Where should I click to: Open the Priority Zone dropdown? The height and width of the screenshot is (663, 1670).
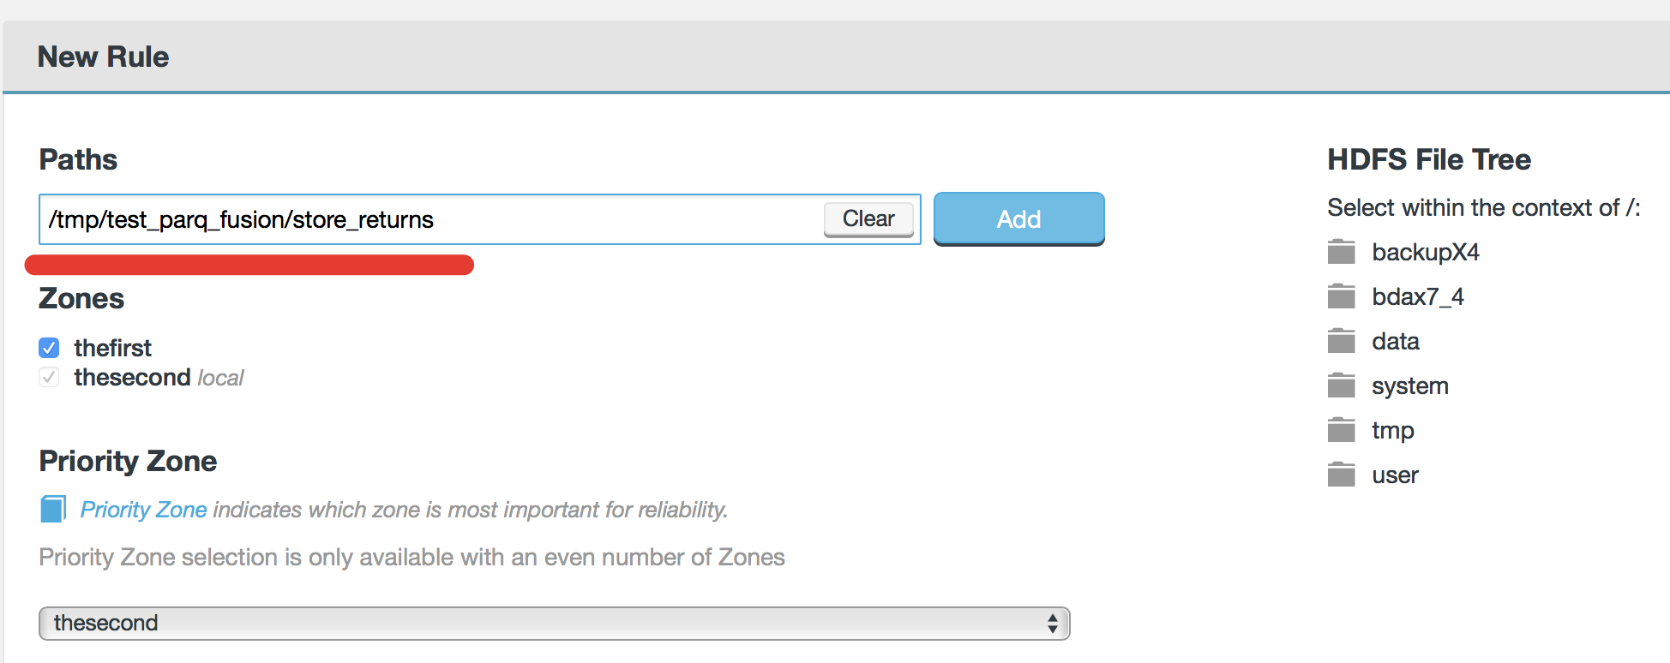[x=554, y=624]
